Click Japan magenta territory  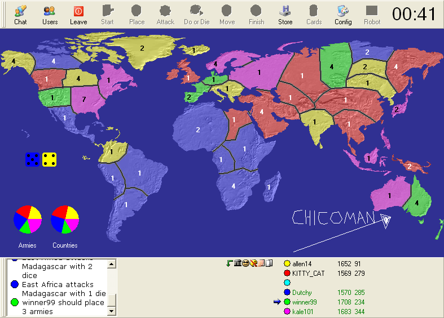(x=397, y=110)
